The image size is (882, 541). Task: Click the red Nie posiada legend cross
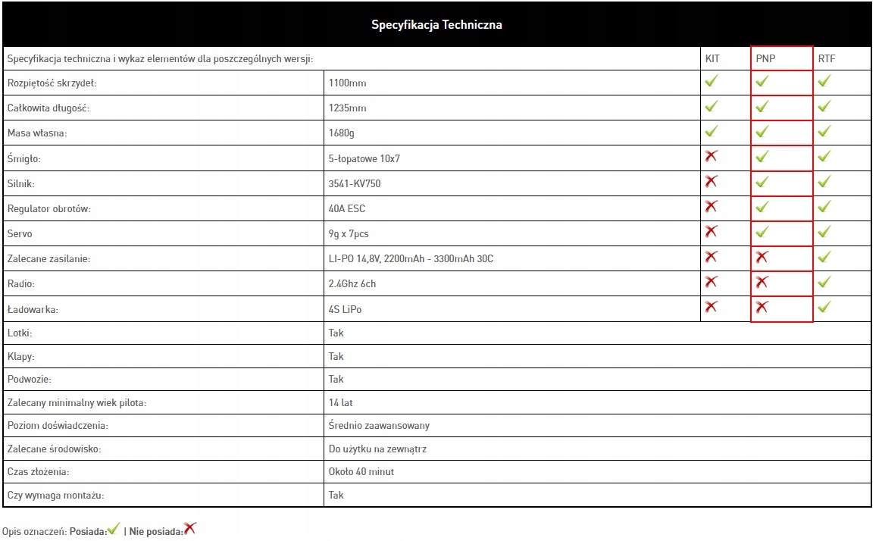click(x=190, y=529)
